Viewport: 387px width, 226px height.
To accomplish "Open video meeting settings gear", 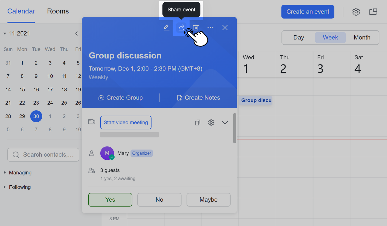I will 211,123.
